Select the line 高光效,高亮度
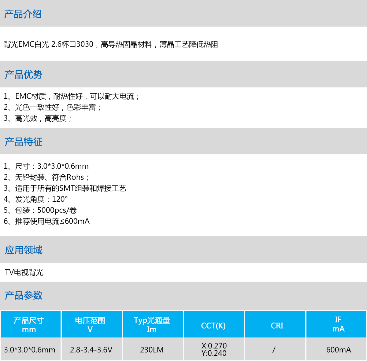Image resolution: width=367 pixels, height=361 pixels. click(x=38, y=118)
